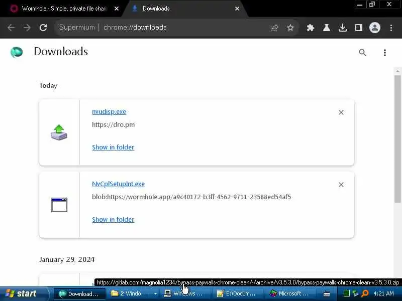Click the nvudisp.exe file icon
Viewport: 402px width, 301px height.
click(x=59, y=132)
